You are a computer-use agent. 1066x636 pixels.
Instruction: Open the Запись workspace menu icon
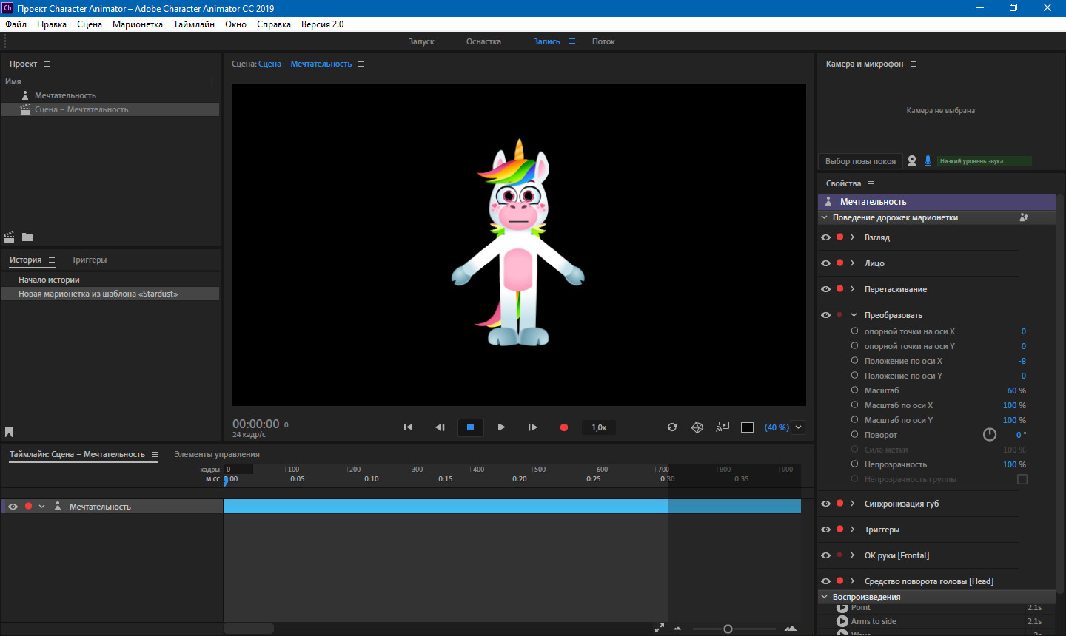click(572, 41)
